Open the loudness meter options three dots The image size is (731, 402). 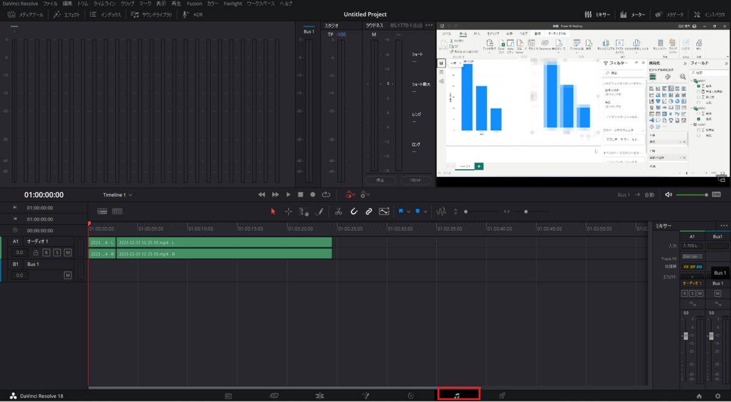pyautogui.click(x=429, y=26)
